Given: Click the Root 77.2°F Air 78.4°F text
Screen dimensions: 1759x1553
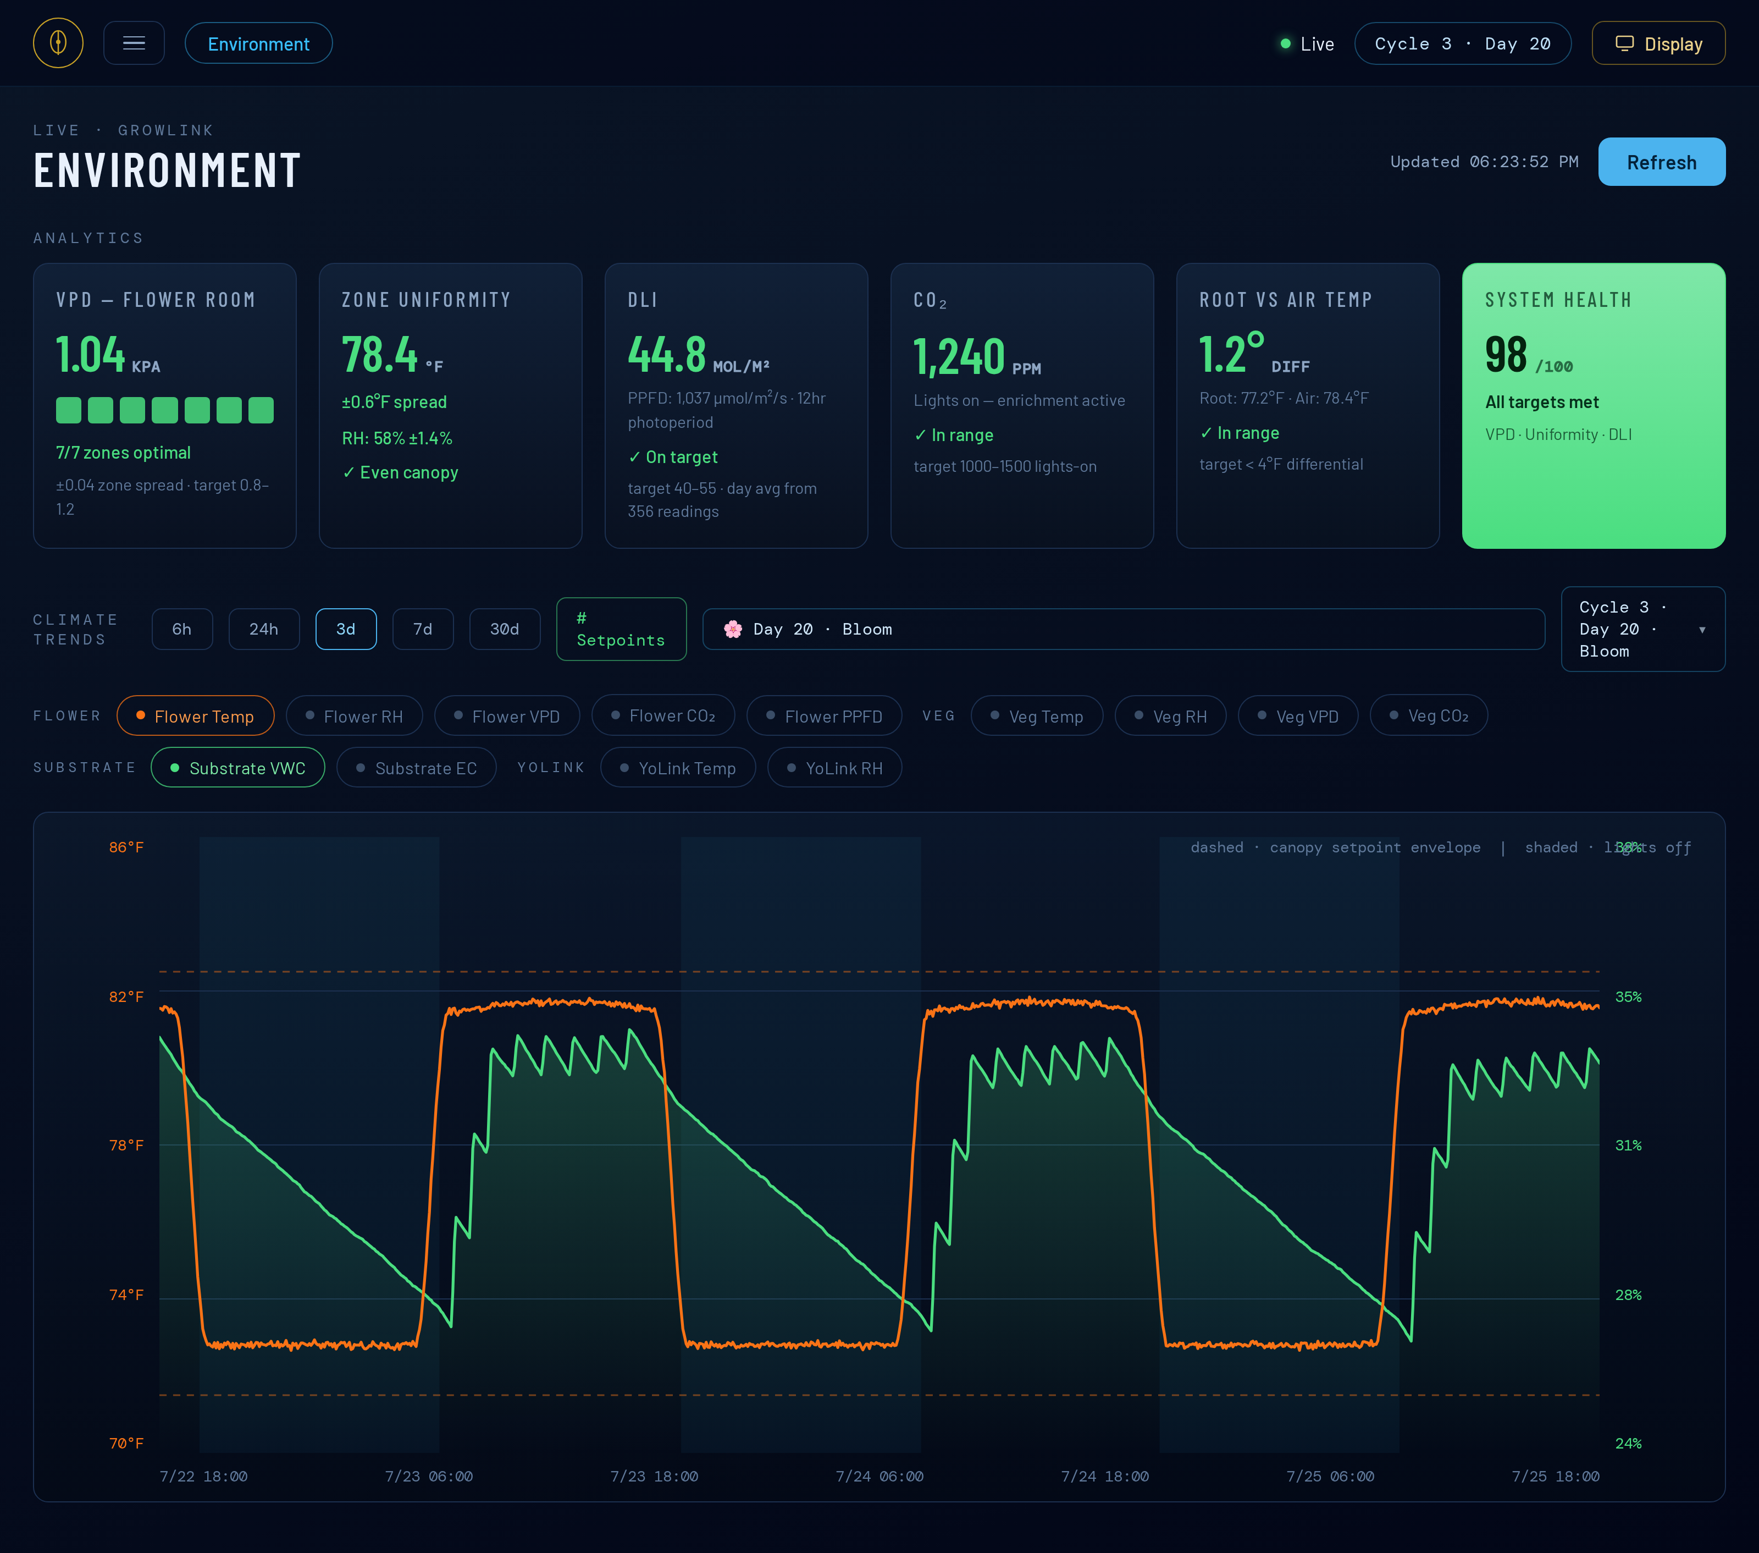Looking at the screenshot, I should 1284,399.
